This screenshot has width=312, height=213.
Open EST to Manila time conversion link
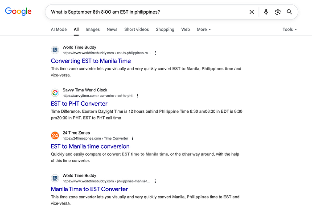point(90,146)
